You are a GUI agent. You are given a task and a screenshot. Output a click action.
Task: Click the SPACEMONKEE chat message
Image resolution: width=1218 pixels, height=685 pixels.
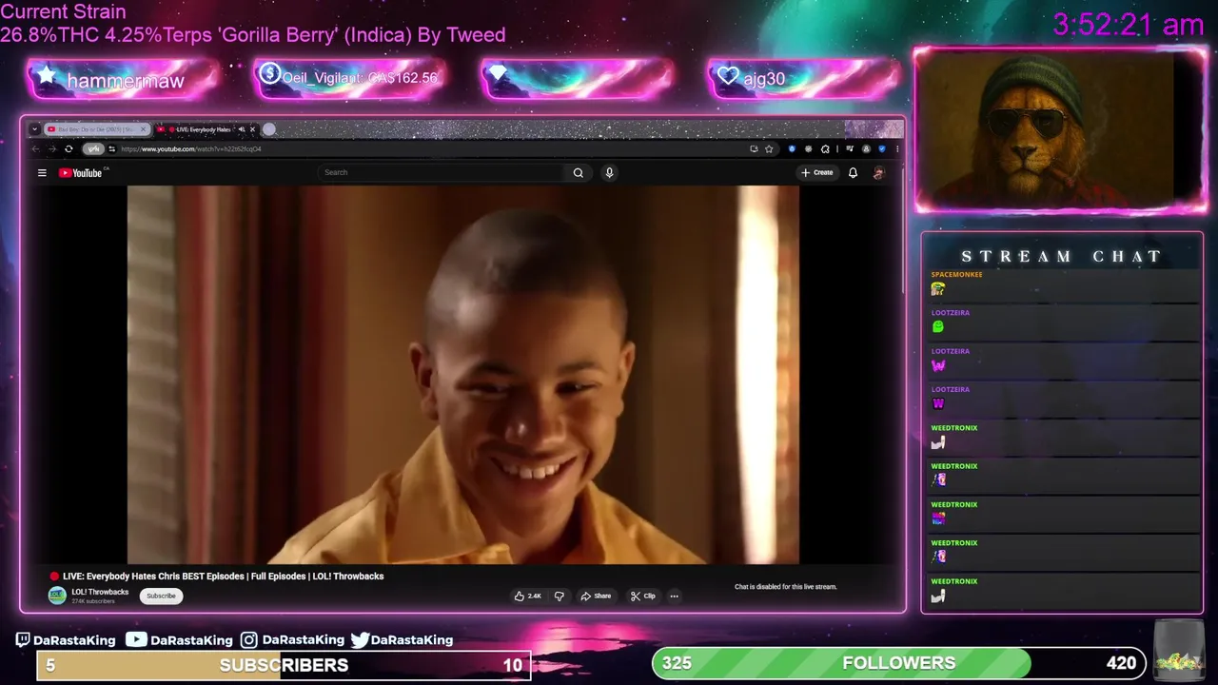click(x=1064, y=284)
